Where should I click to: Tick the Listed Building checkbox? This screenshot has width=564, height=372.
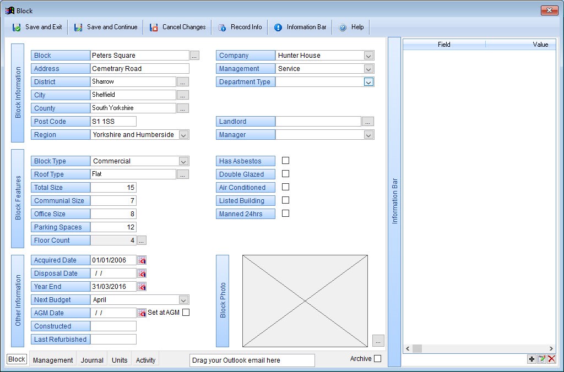pos(285,200)
